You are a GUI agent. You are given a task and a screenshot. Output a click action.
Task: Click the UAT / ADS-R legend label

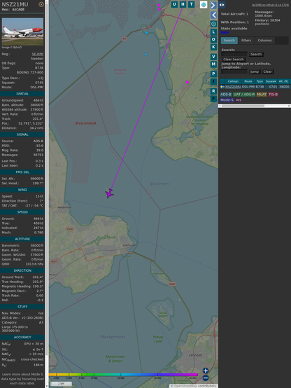[243, 95]
